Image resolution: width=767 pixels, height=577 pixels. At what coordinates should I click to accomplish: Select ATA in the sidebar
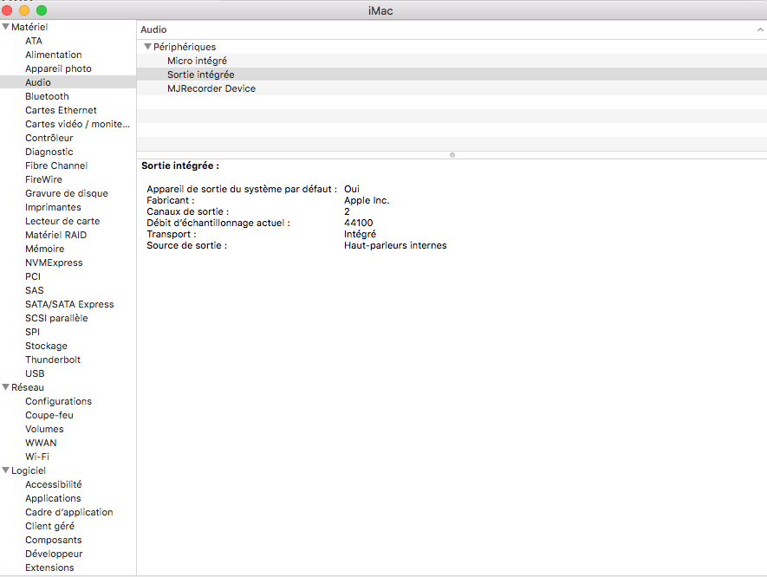coord(34,41)
